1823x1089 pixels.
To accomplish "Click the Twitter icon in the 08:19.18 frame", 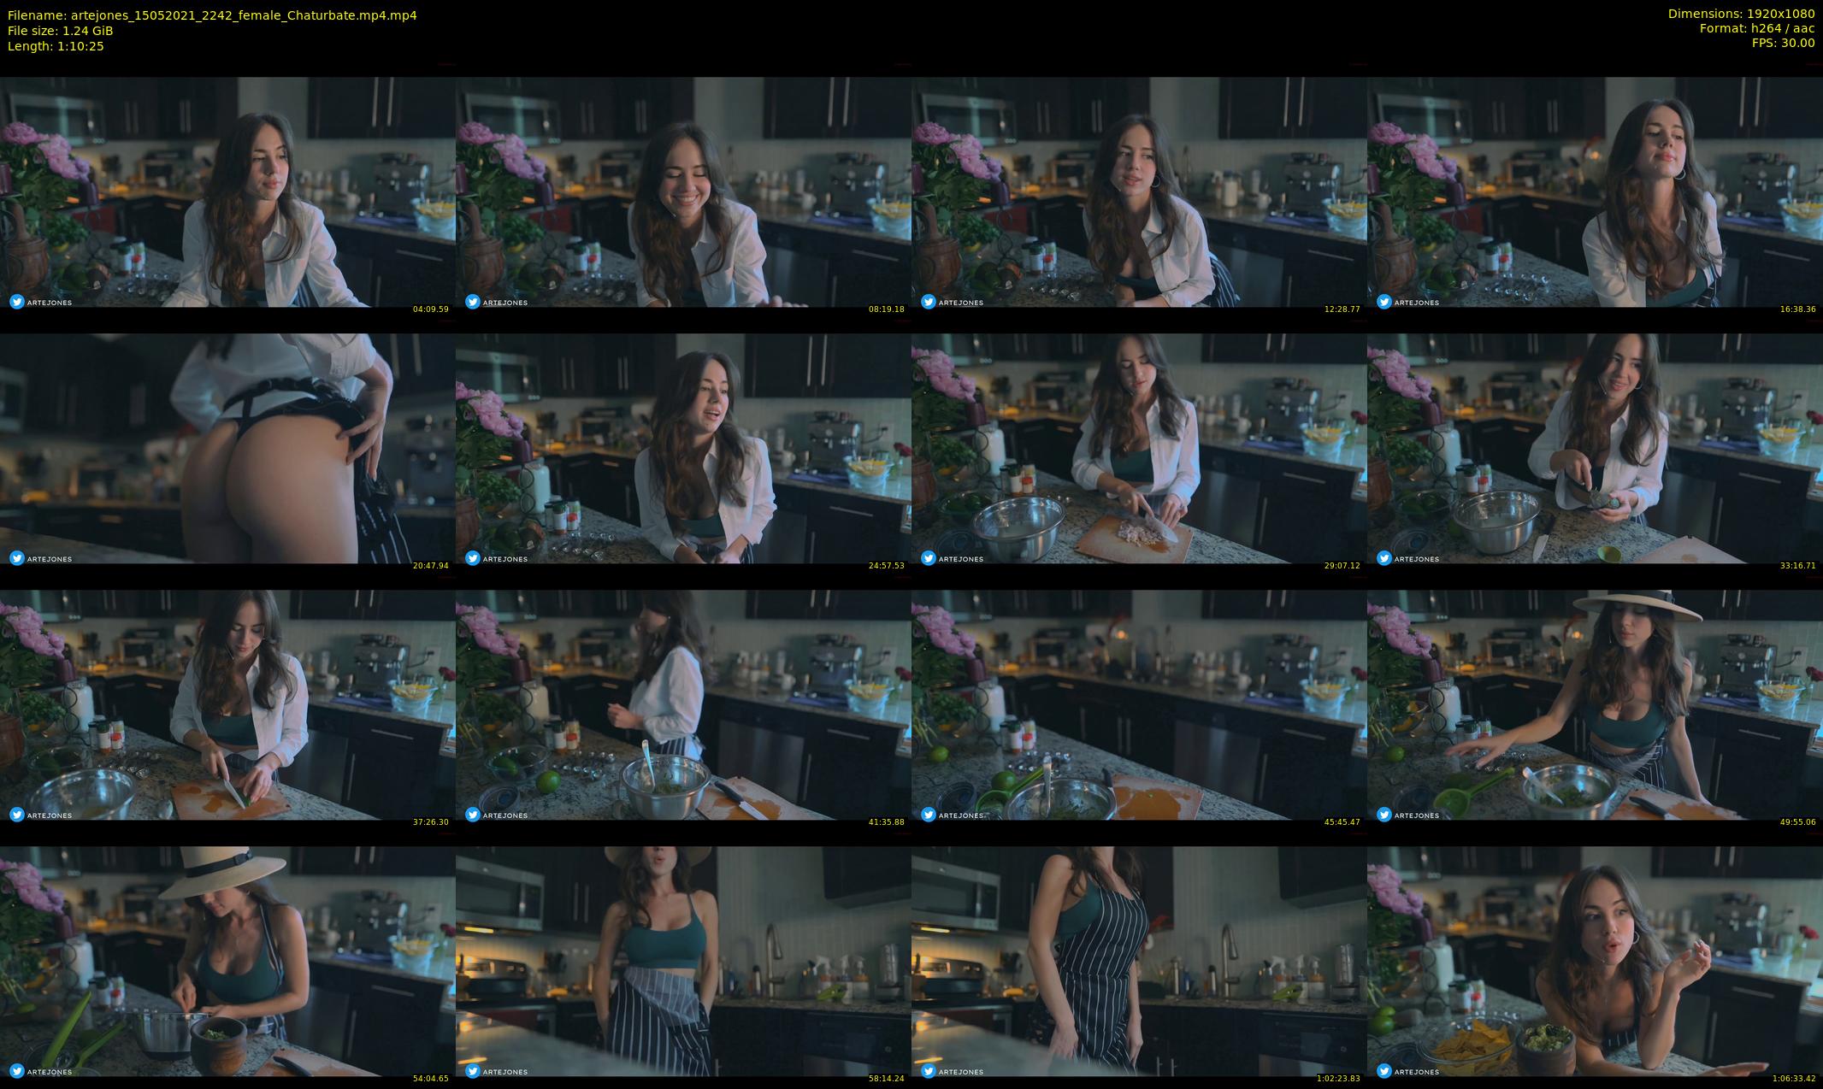I will click(472, 302).
